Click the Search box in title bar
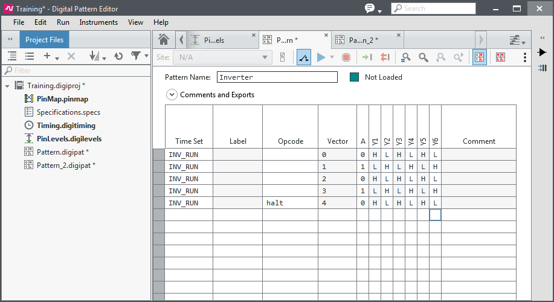This screenshot has height=302, width=554. tap(433, 8)
